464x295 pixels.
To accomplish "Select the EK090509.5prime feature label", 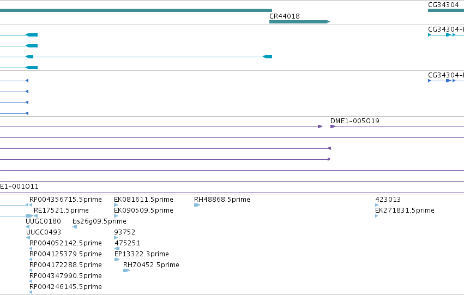I will click(x=143, y=210).
